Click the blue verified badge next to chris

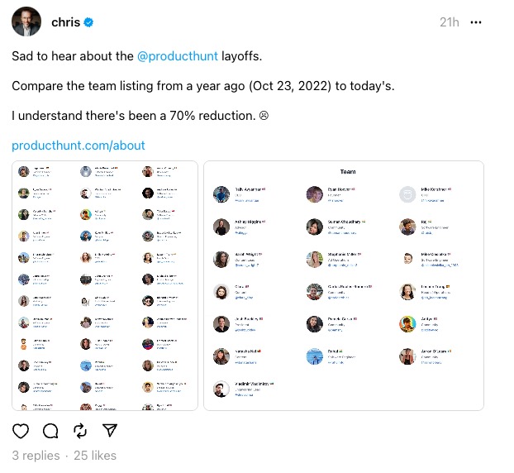click(88, 23)
